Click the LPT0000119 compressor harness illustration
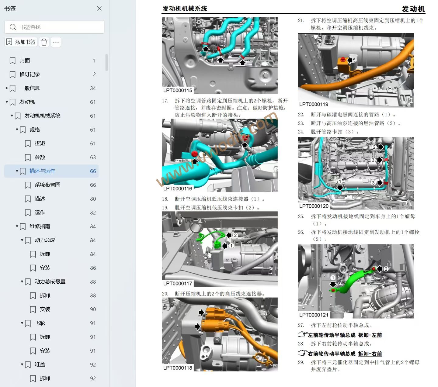The height and width of the screenshot is (387, 438). (356, 70)
